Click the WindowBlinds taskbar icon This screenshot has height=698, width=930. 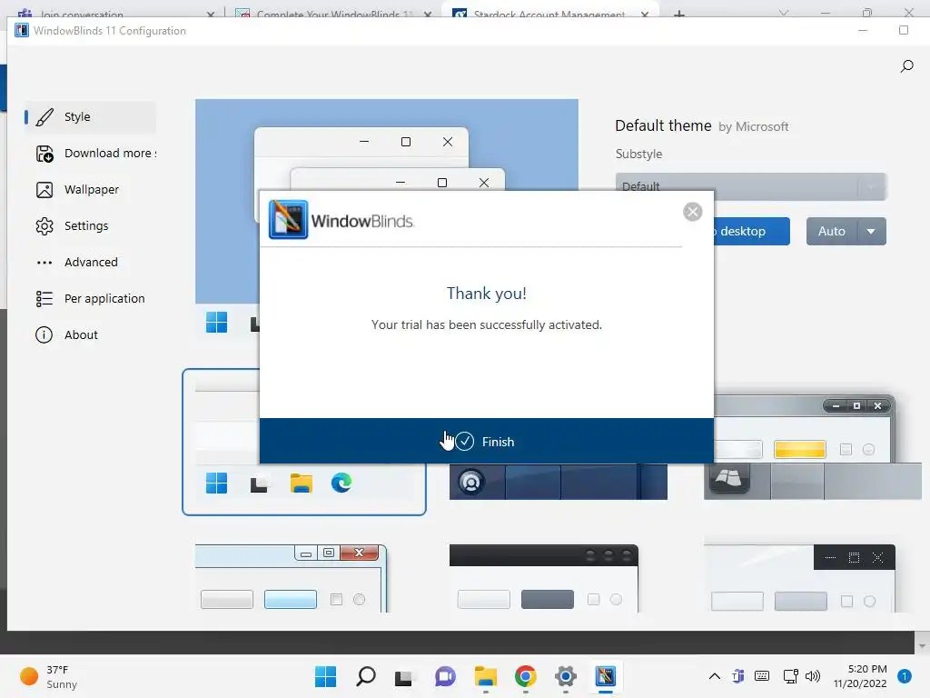coord(606,676)
